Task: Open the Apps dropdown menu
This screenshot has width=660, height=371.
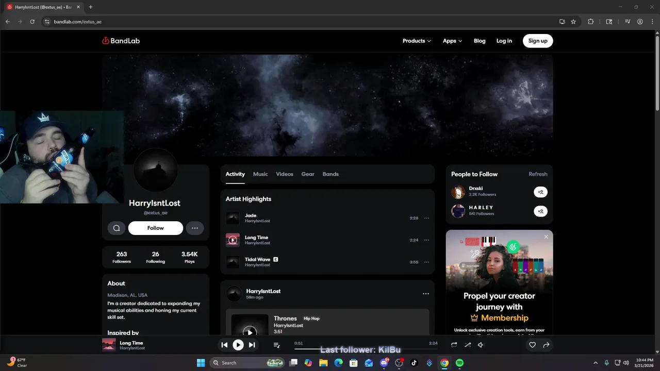Action: [x=452, y=41]
